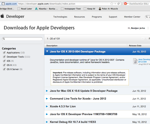
Task: Click the magnifier icon in the header search box
Action: [147, 17]
